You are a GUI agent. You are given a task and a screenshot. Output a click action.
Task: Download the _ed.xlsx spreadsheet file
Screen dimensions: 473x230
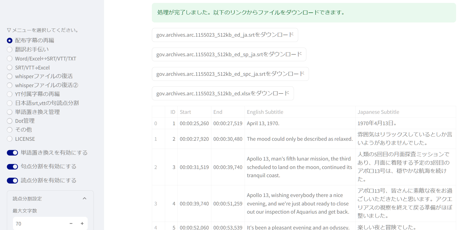pos(223,93)
